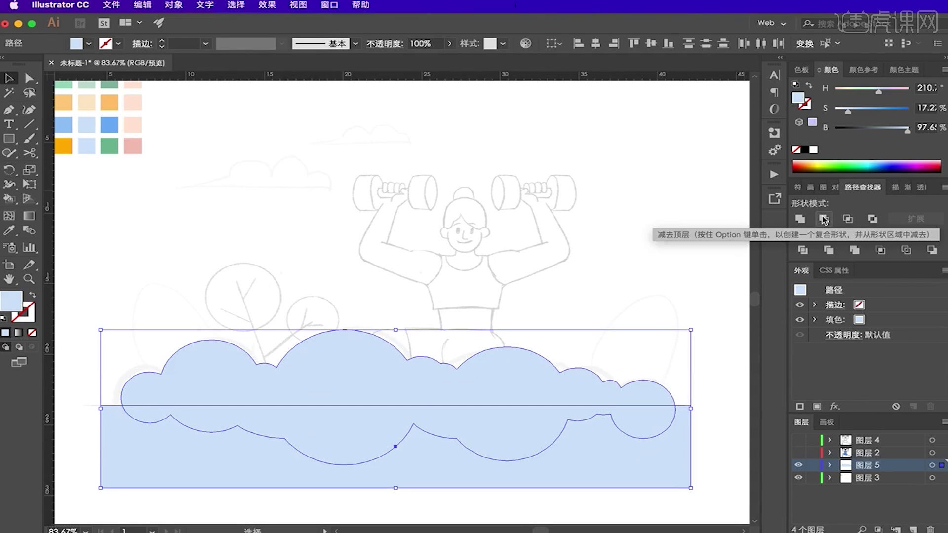The image size is (948, 533).
Task: Select the Type tool
Action: 9,124
